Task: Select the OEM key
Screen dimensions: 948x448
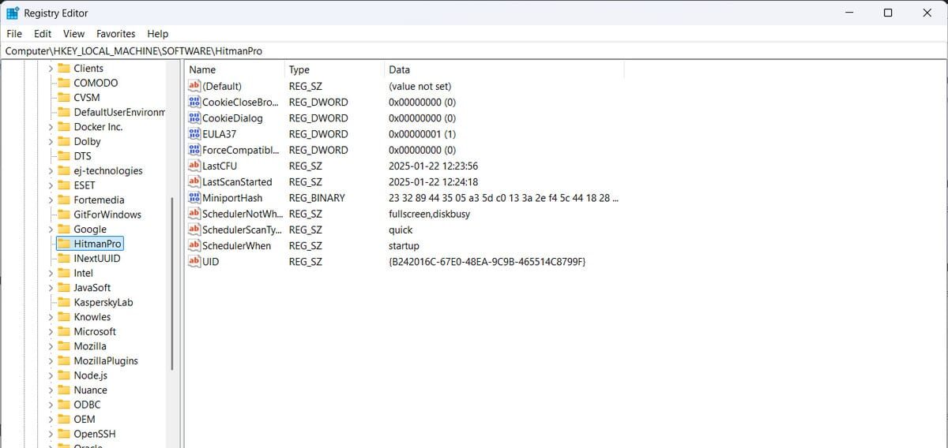Action: click(84, 419)
